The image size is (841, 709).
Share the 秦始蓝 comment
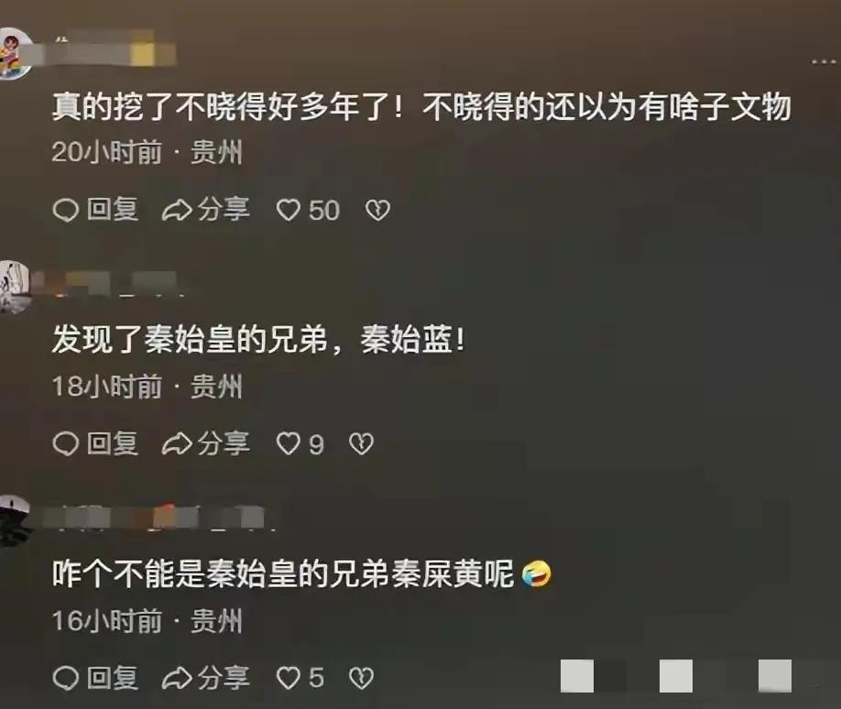click(206, 444)
